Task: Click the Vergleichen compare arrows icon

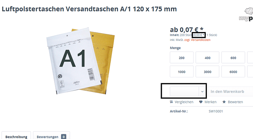Action: coord(171,102)
